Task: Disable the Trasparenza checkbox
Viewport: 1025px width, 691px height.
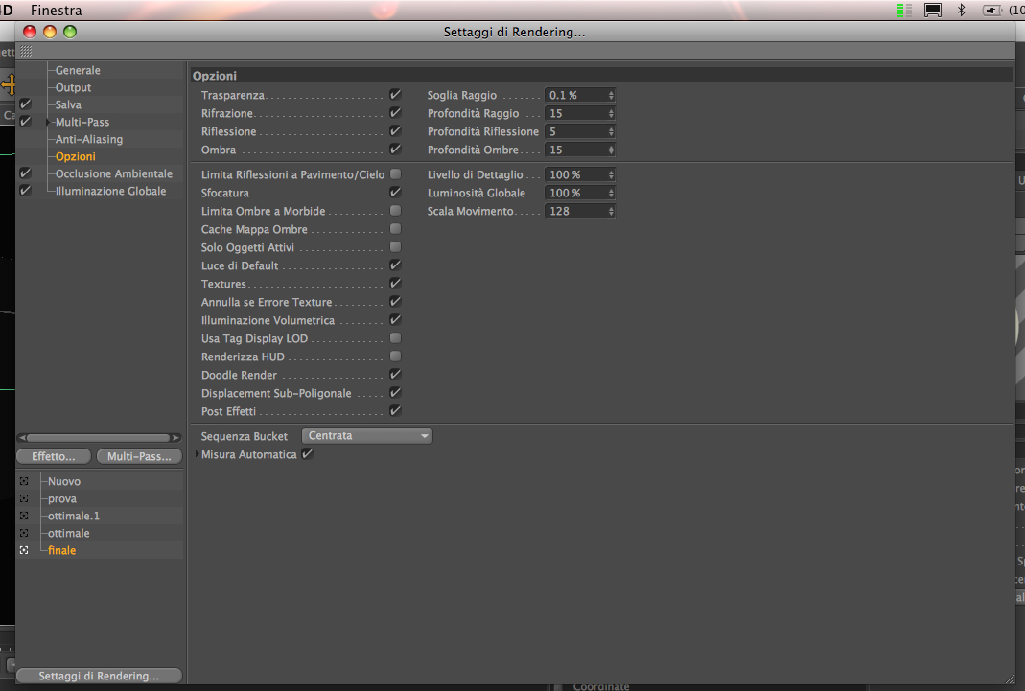Action: (x=395, y=95)
